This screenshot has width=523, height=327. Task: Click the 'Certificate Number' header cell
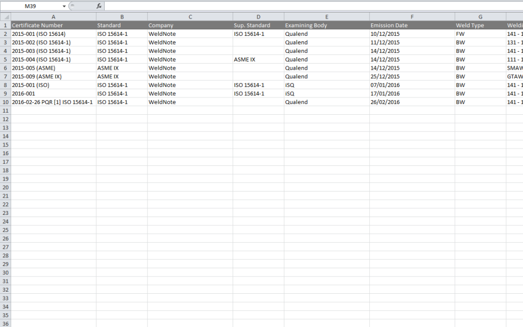53,26
